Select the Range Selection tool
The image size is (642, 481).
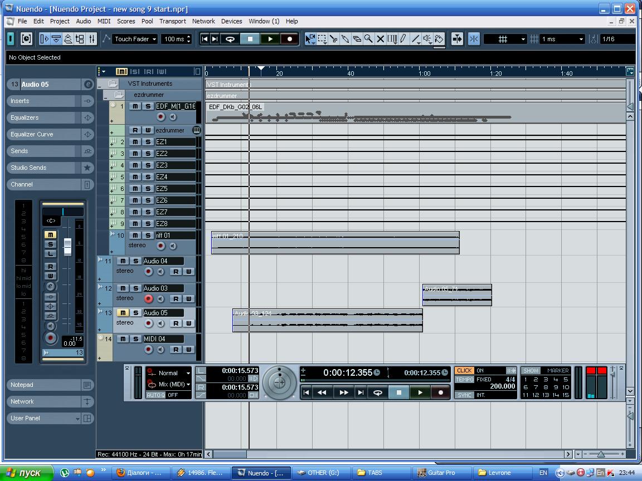click(x=322, y=39)
